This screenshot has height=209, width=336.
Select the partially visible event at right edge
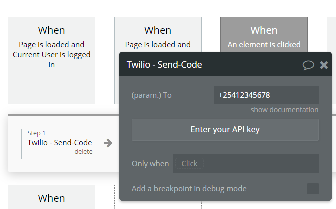click(331, 35)
